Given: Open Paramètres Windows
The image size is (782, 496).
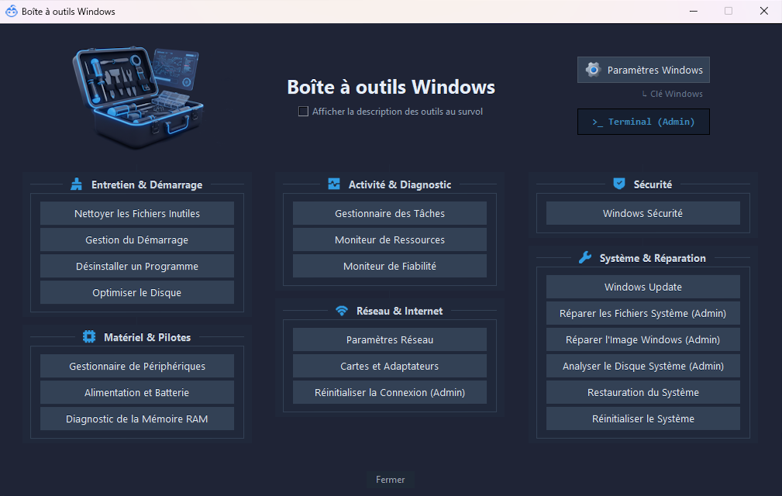Looking at the screenshot, I should 643,70.
